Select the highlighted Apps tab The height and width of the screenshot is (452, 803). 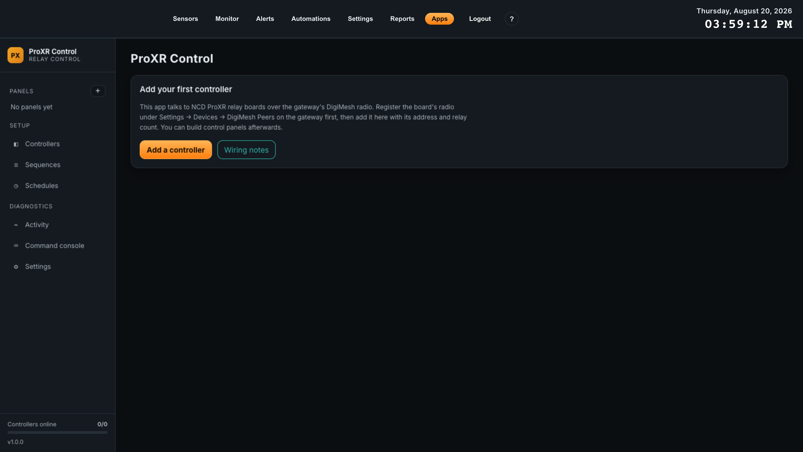coord(440,19)
